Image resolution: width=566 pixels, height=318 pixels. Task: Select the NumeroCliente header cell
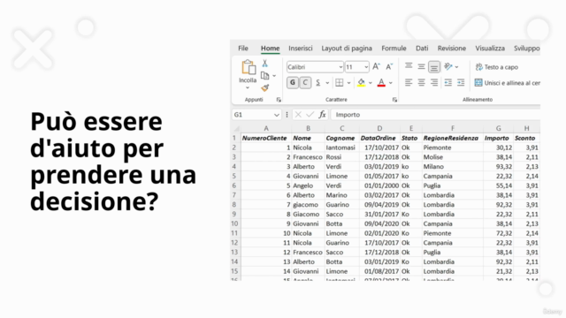[x=266, y=138]
